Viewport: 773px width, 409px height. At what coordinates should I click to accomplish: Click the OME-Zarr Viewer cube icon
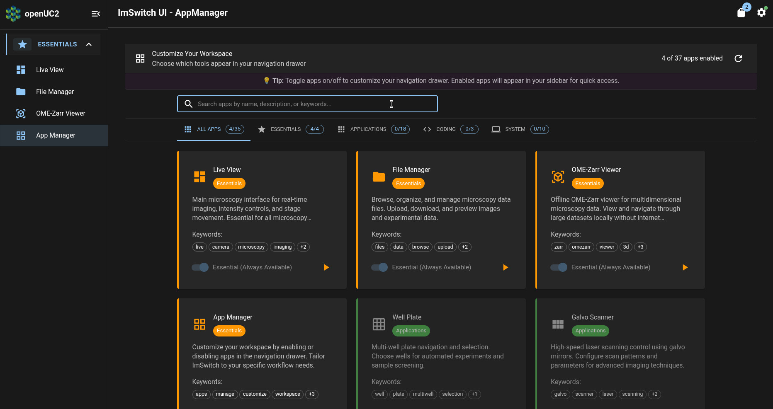click(x=21, y=113)
